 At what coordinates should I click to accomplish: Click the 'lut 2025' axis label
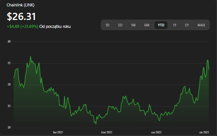pos(58,132)
